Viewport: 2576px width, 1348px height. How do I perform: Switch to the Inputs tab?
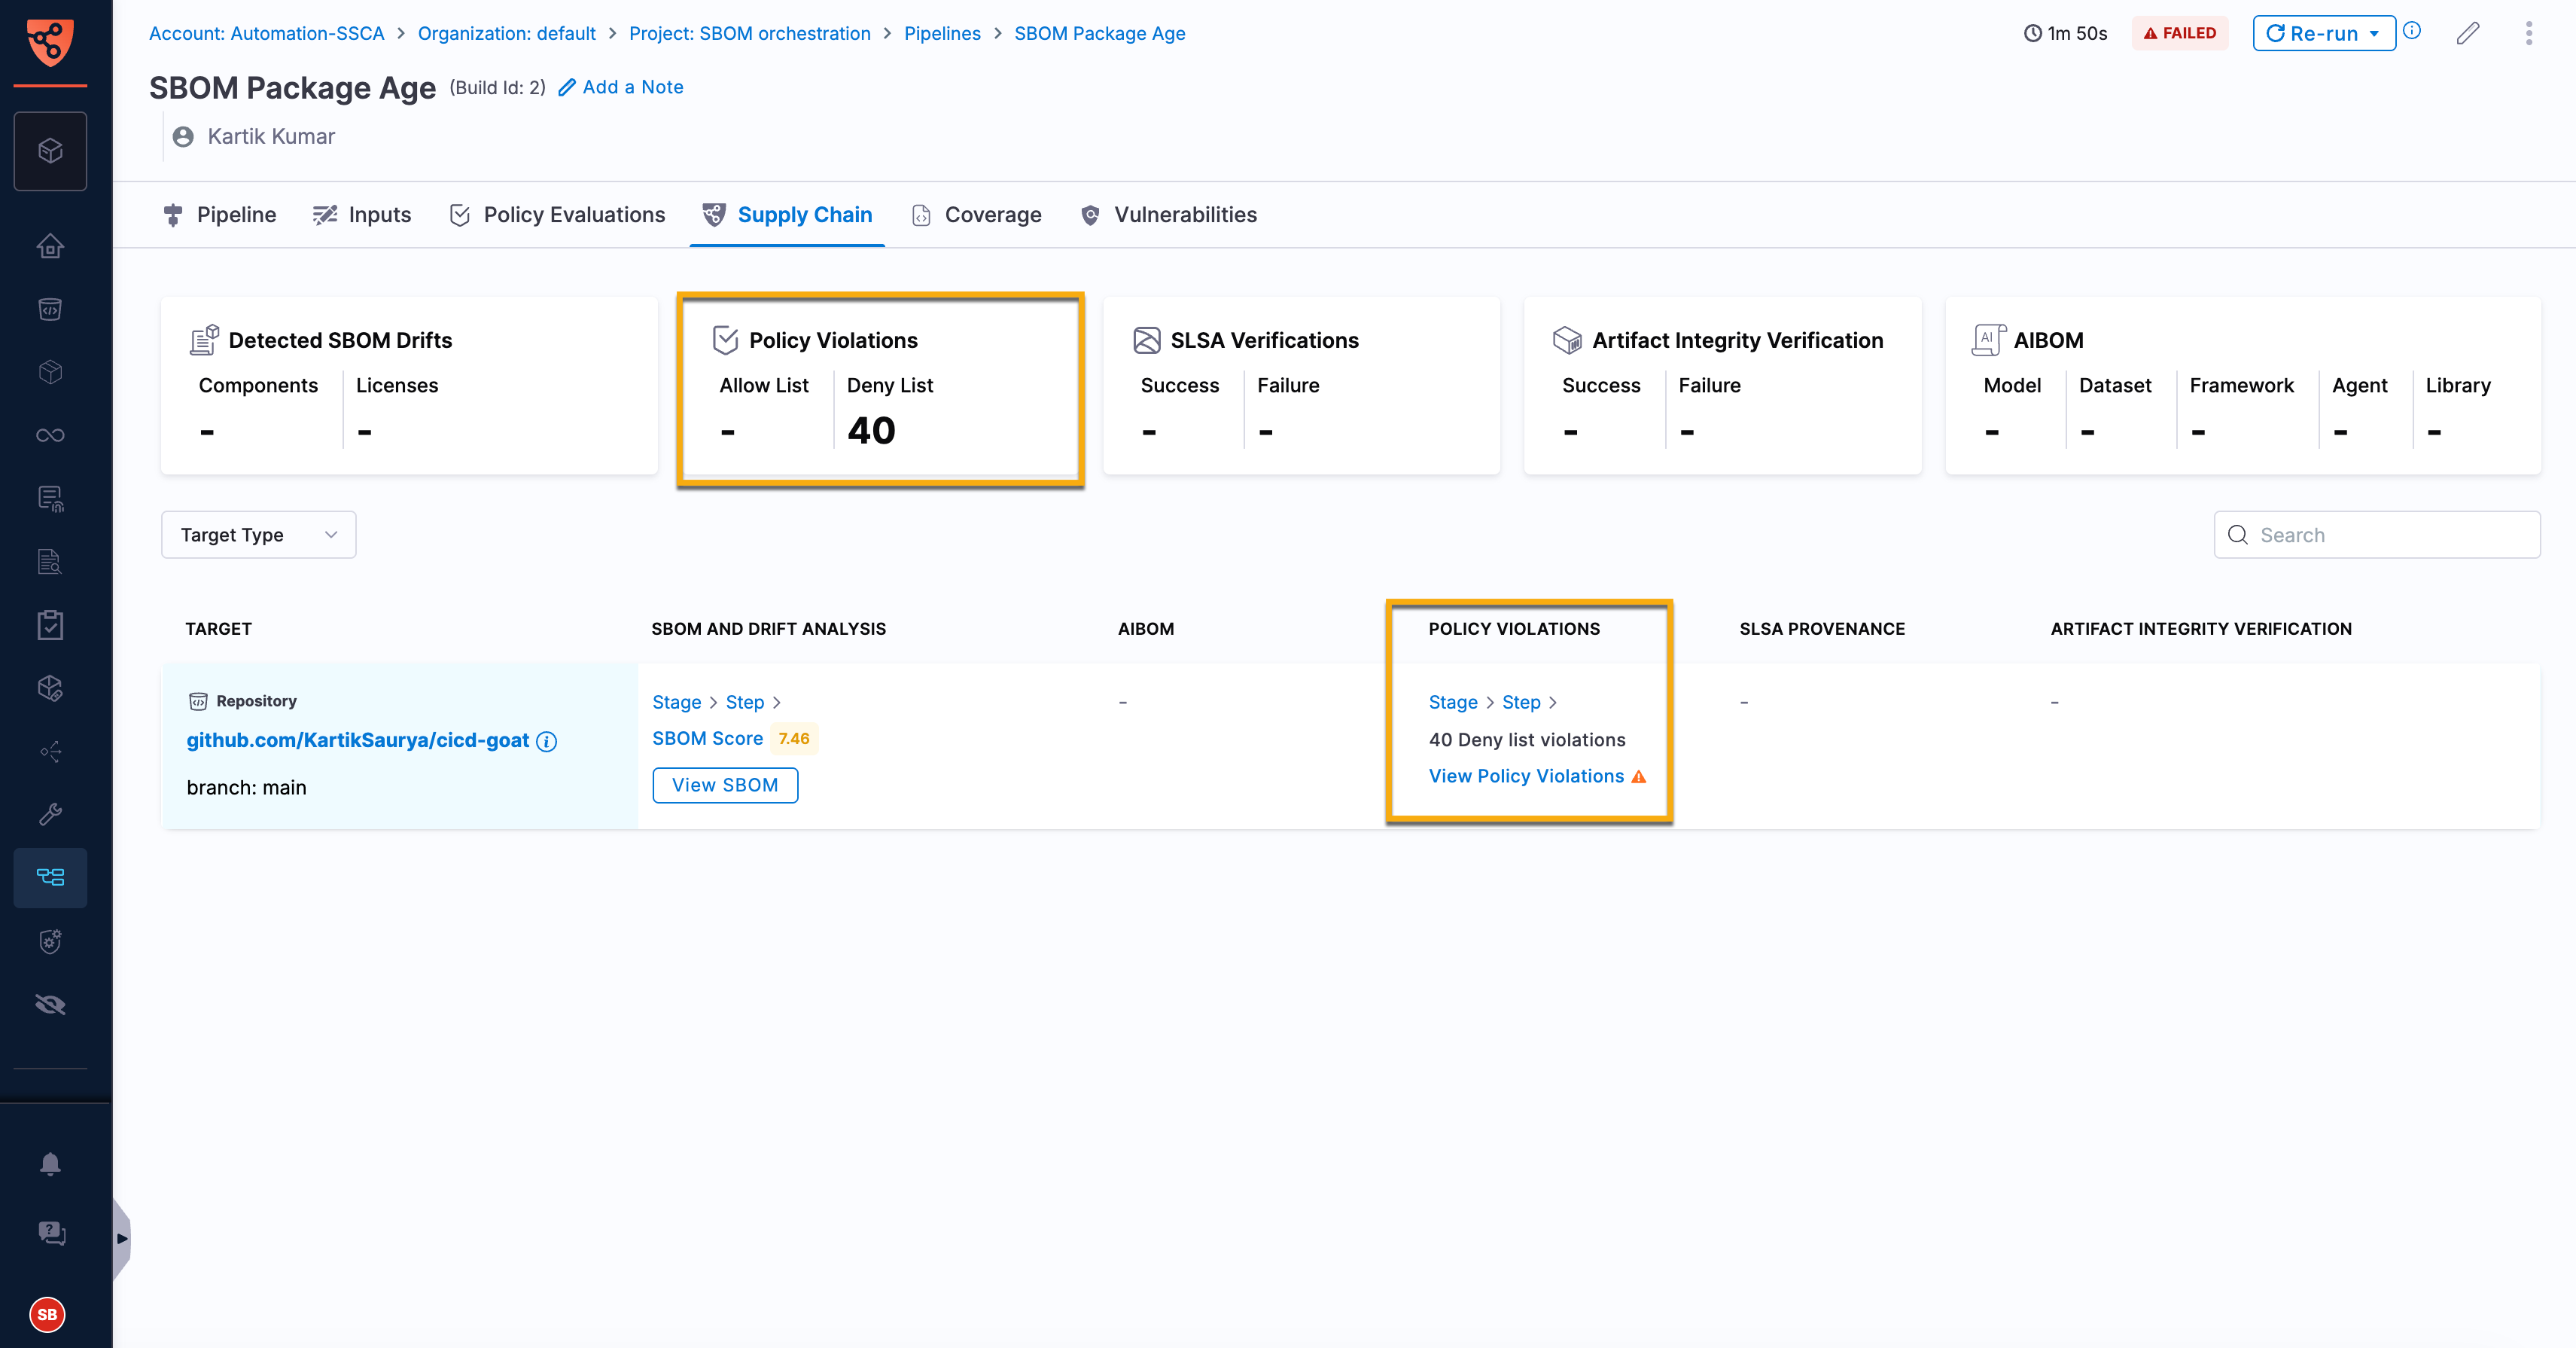coord(362,215)
